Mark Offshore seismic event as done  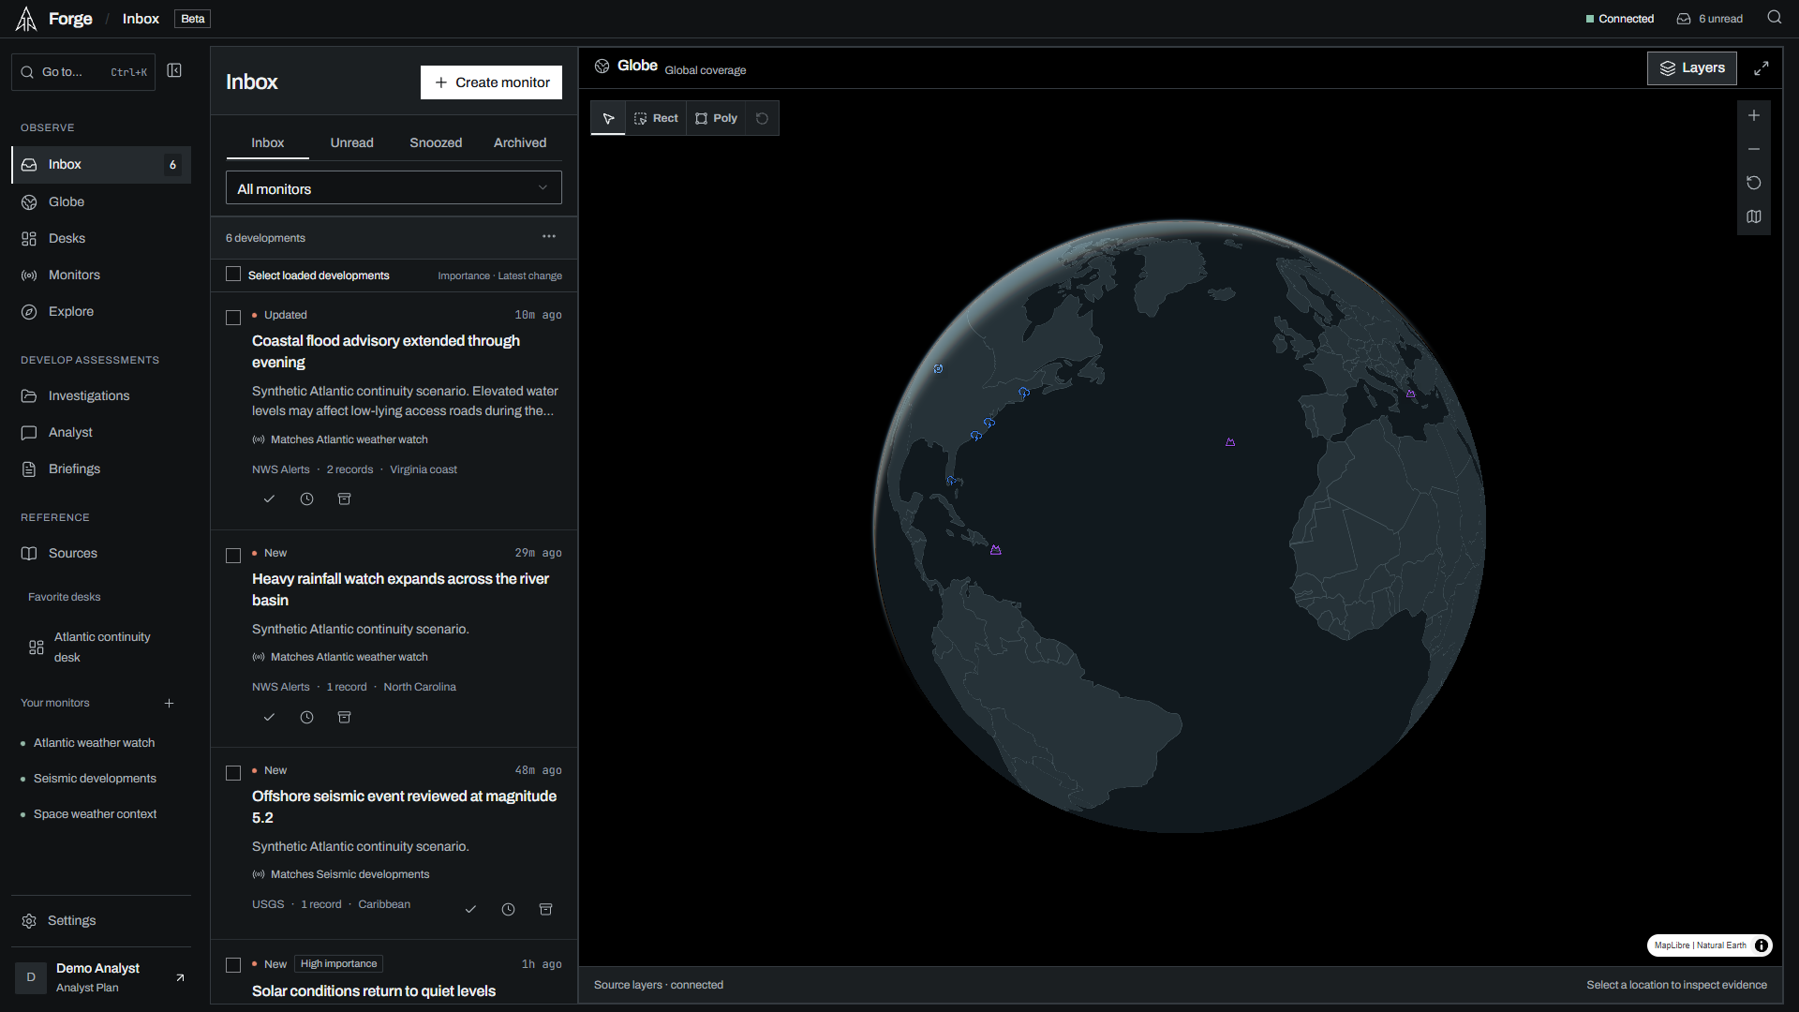[470, 910]
